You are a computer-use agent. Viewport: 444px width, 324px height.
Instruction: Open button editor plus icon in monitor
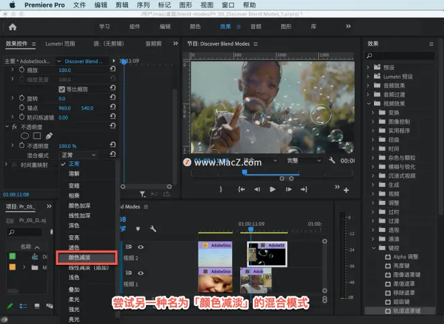[346, 190]
